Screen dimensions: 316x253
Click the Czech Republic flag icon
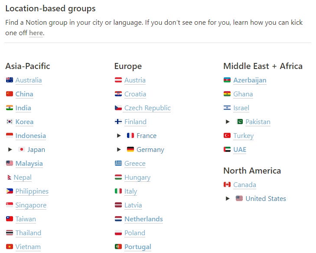[118, 108]
